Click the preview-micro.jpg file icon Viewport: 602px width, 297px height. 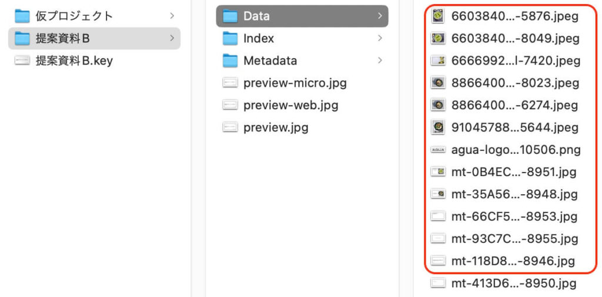click(x=230, y=83)
